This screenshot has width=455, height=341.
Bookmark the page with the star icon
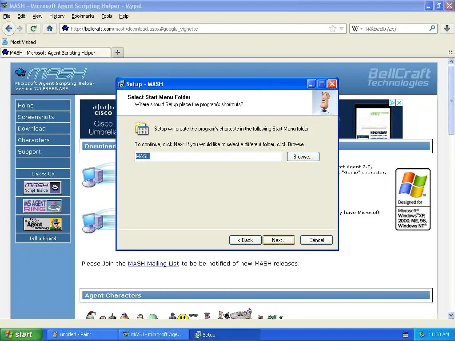pos(332,28)
